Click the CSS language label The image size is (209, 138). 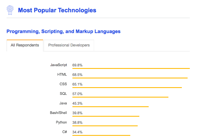63,84
